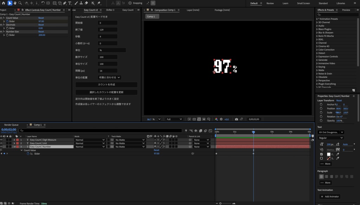This screenshot has height=205, width=360.
Task: Select the Clone Stamp tool
Action: coord(81,3)
